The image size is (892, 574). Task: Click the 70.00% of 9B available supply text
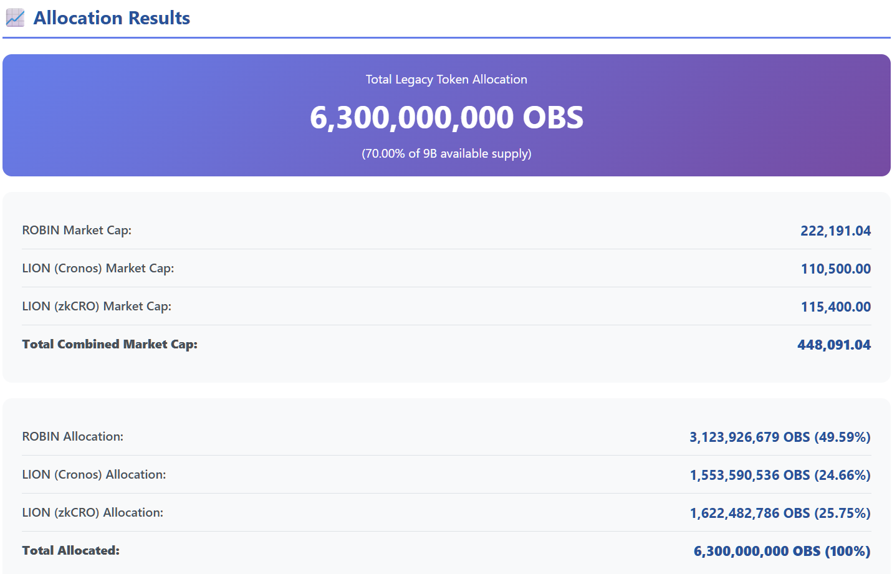pyautogui.click(x=446, y=153)
